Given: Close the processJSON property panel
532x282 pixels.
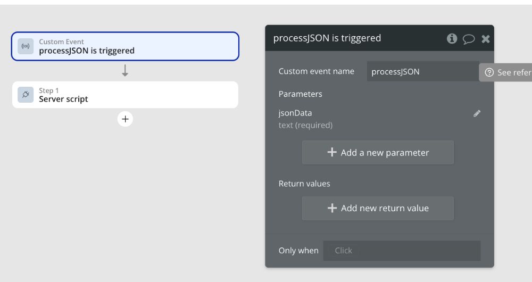Looking at the screenshot, I should 486,39.
